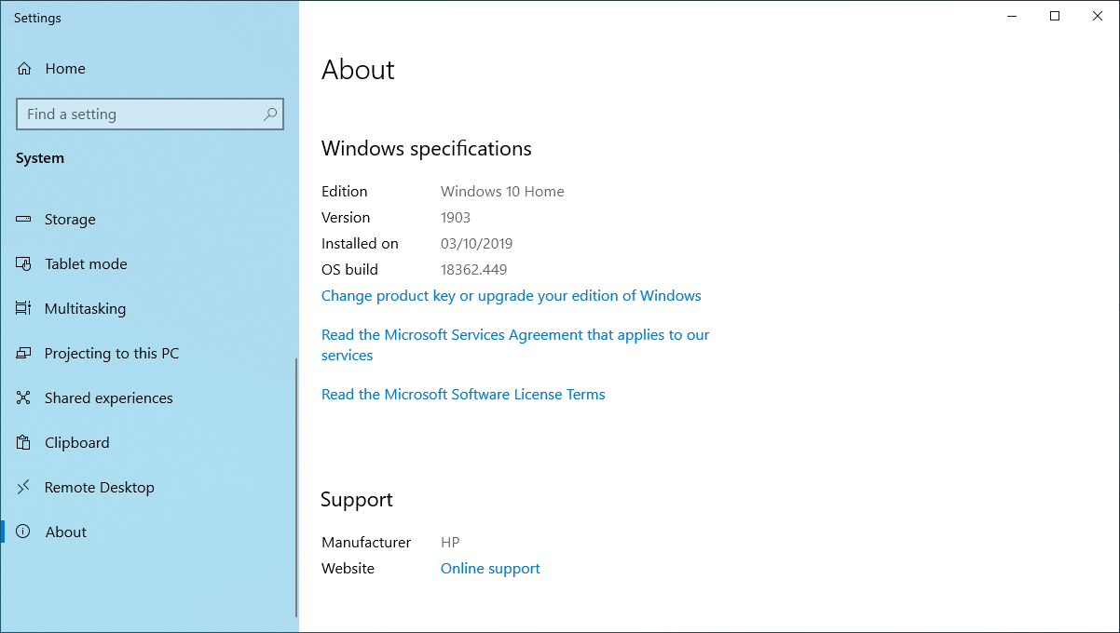Read the Microsoft Software License Terms
1120x633 pixels.
(463, 394)
